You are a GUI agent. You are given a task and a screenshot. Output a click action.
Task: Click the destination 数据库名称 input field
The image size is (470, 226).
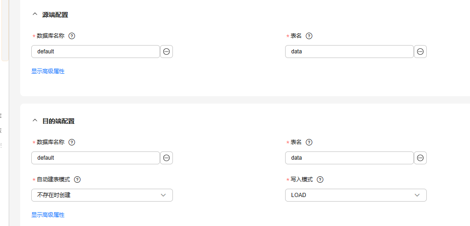[96, 158]
